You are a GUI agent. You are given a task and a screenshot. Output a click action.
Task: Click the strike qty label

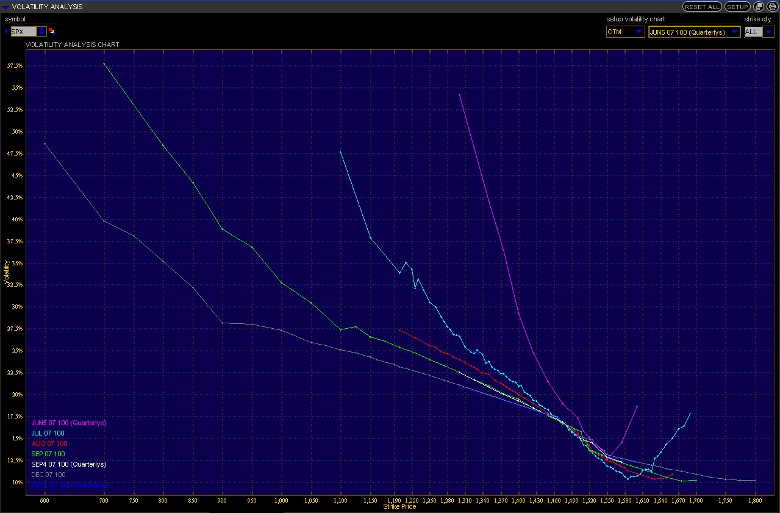point(758,19)
